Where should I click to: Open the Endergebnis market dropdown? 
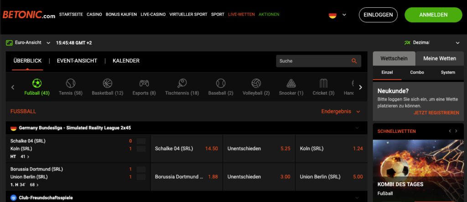358,112
